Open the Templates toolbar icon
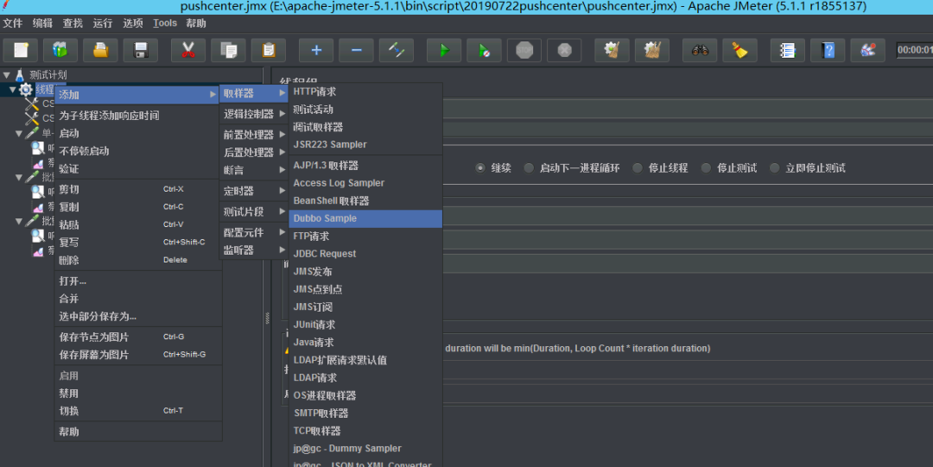Screen dimensions: 933x467 click(60, 50)
